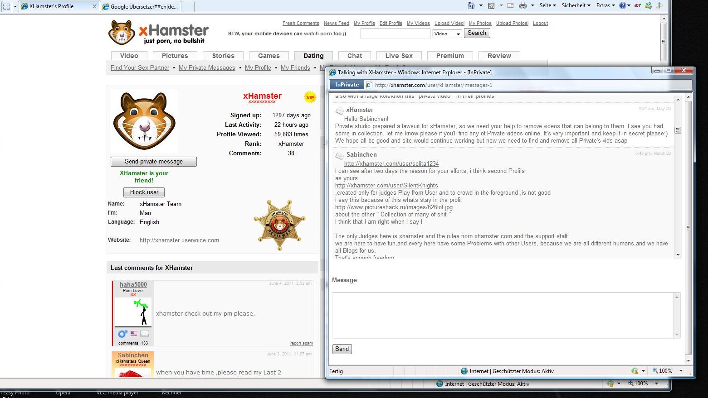This screenshot has height=398, width=708.
Task: Click the xHamster profile avatar image
Action: point(144,121)
